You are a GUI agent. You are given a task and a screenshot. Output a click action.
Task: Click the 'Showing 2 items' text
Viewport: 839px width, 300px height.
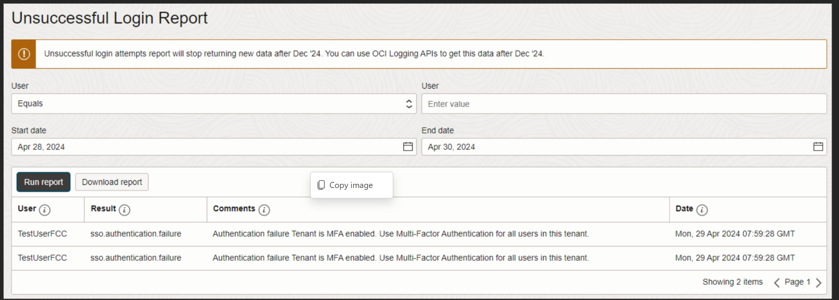733,282
